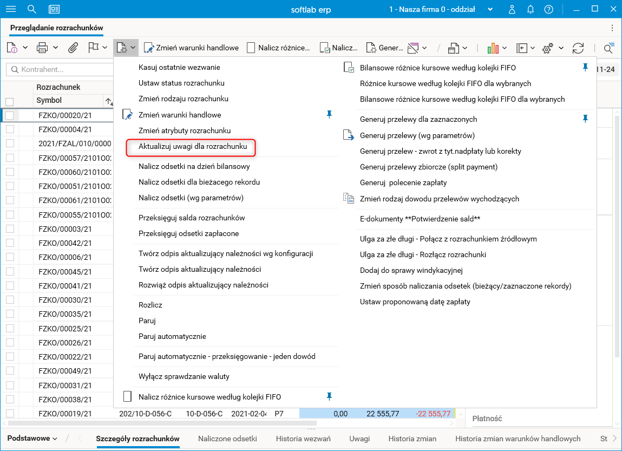Expand the printer dropdown arrow
622x451 pixels.
tap(56, 48)
